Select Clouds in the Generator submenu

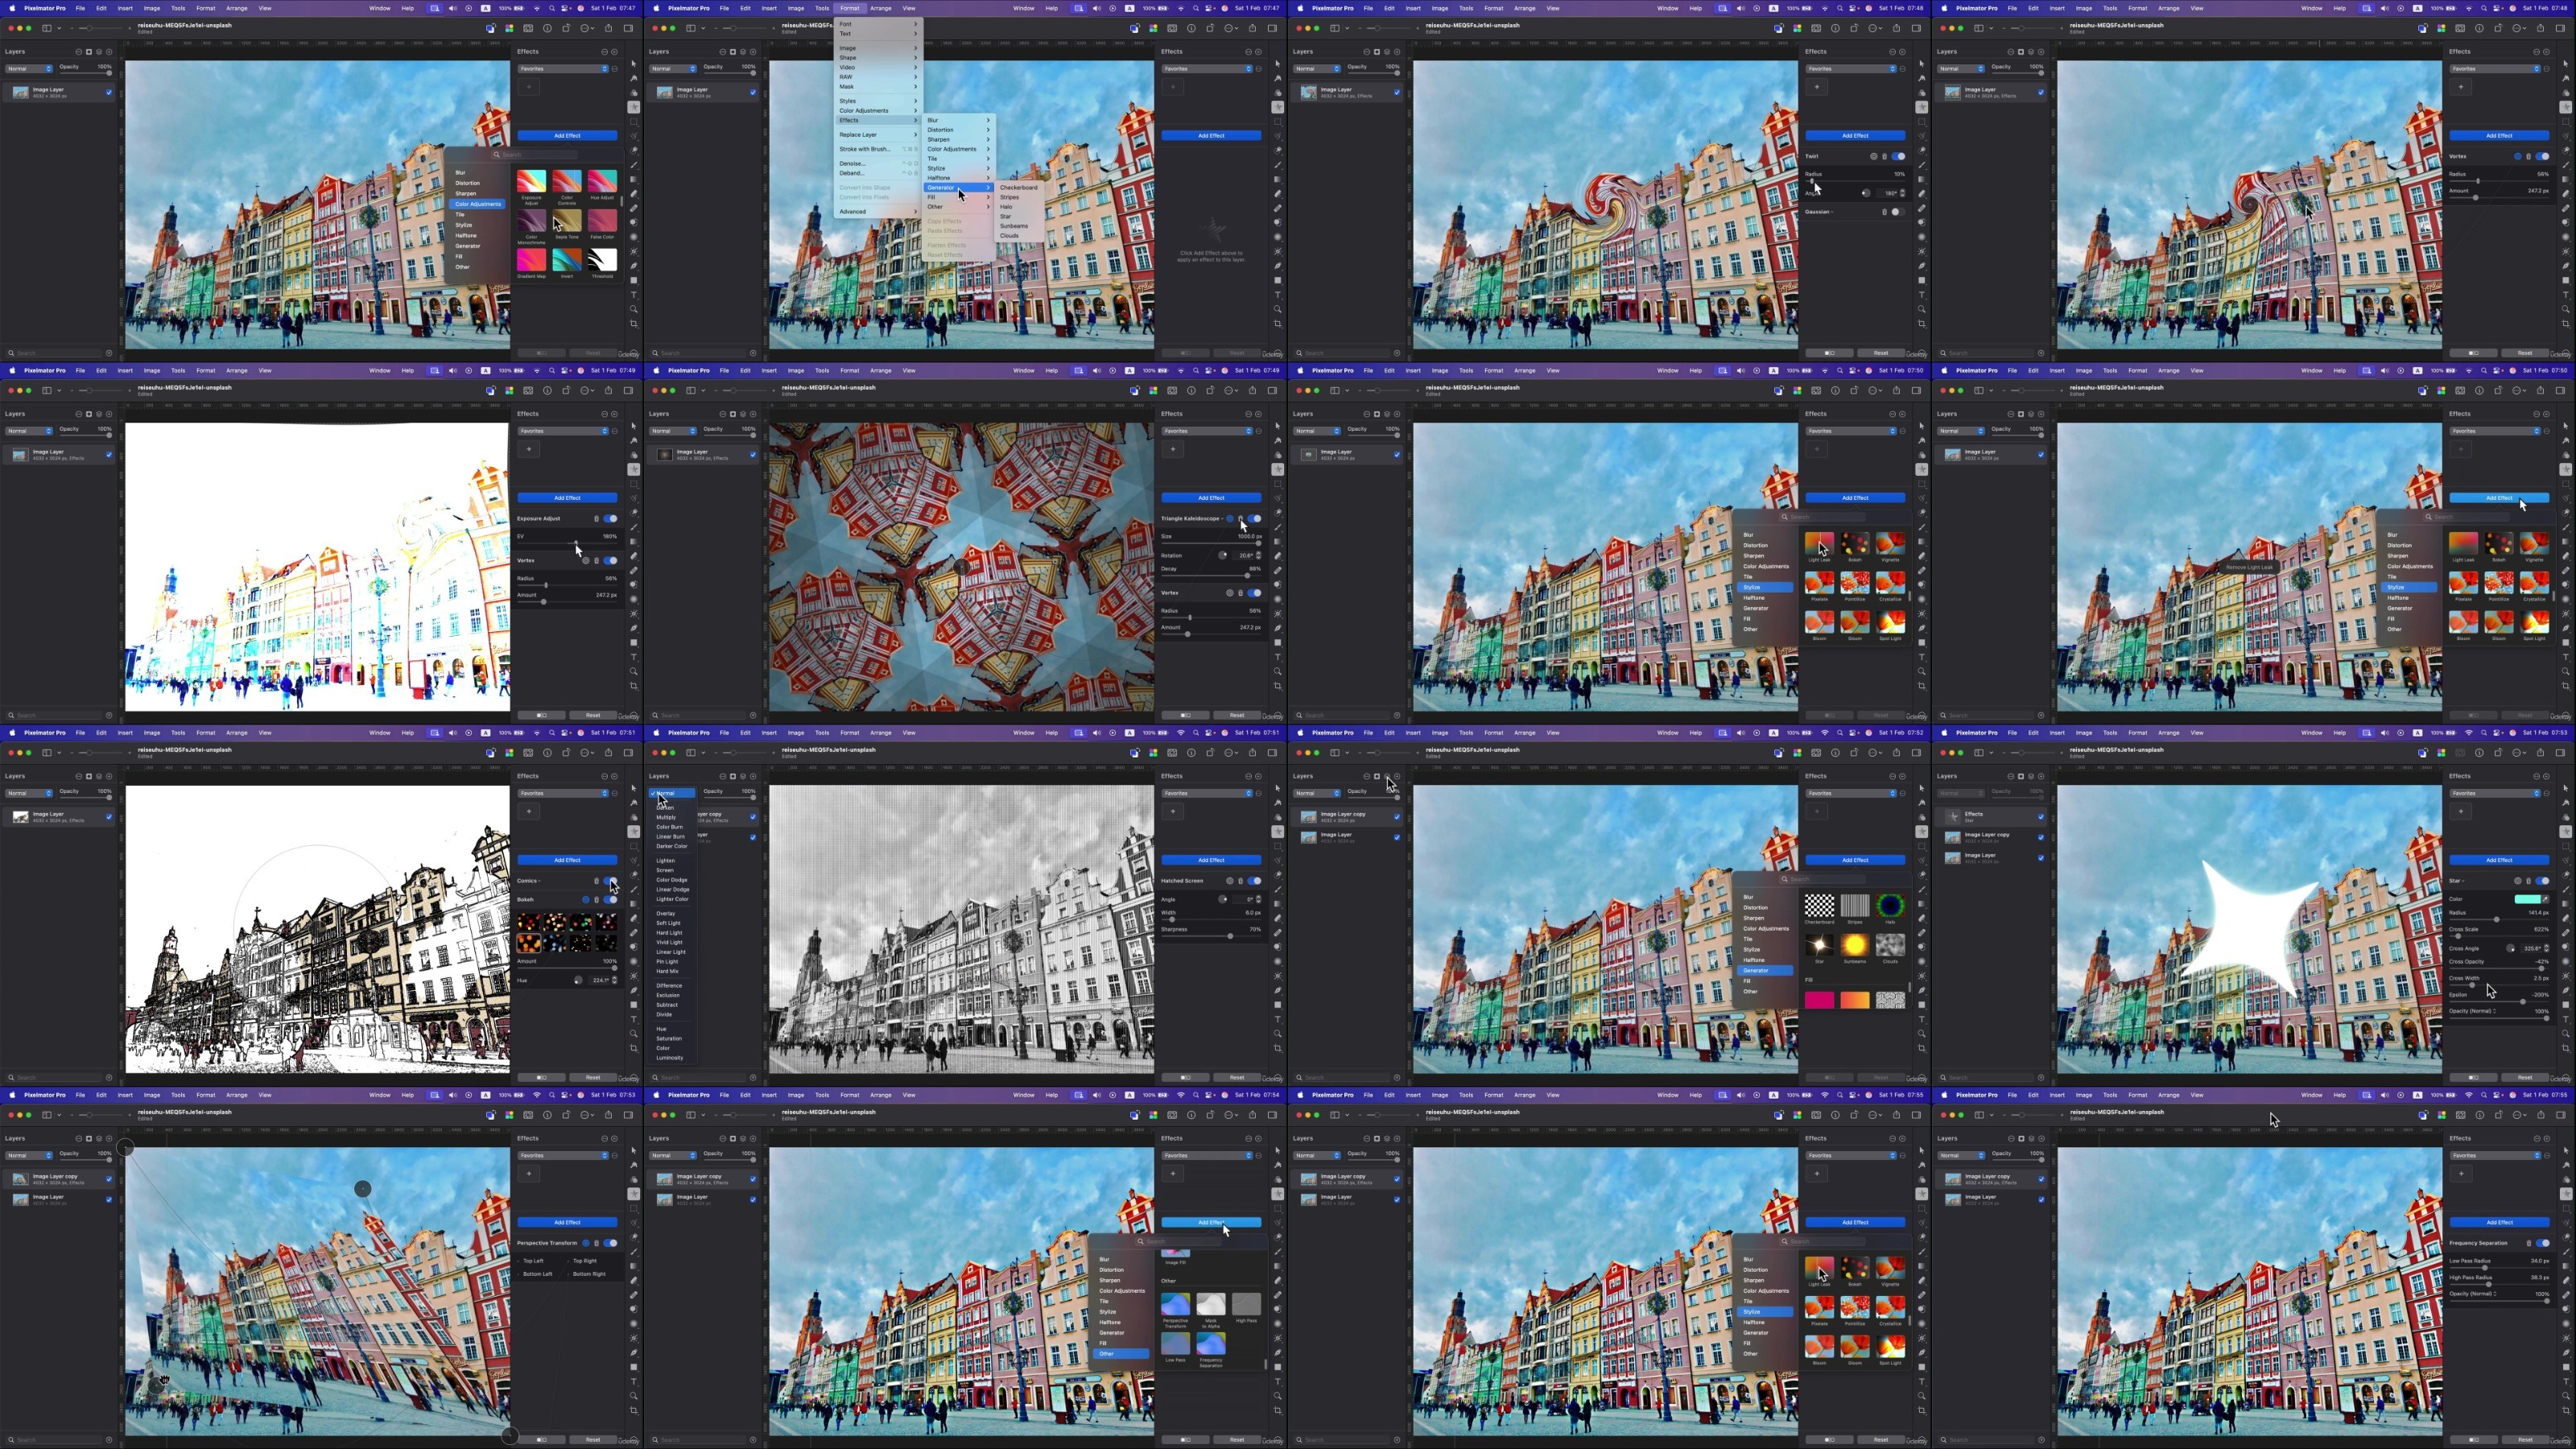pyautogui.click(x=1009, y=236)
